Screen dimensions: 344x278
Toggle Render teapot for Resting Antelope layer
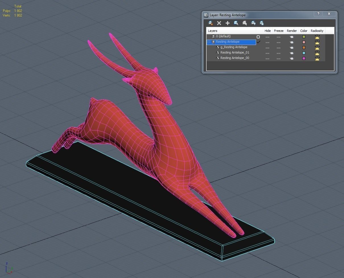click(x=292, y=42)
